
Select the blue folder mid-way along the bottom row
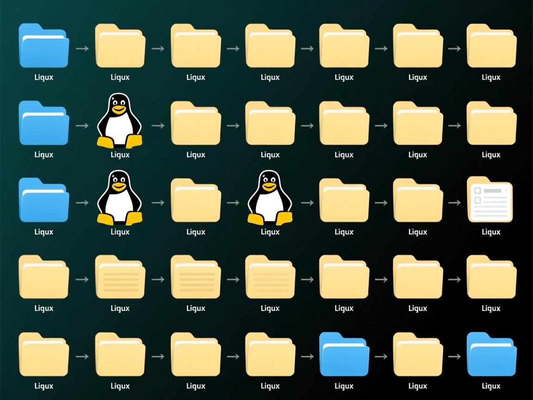point(344,355)
